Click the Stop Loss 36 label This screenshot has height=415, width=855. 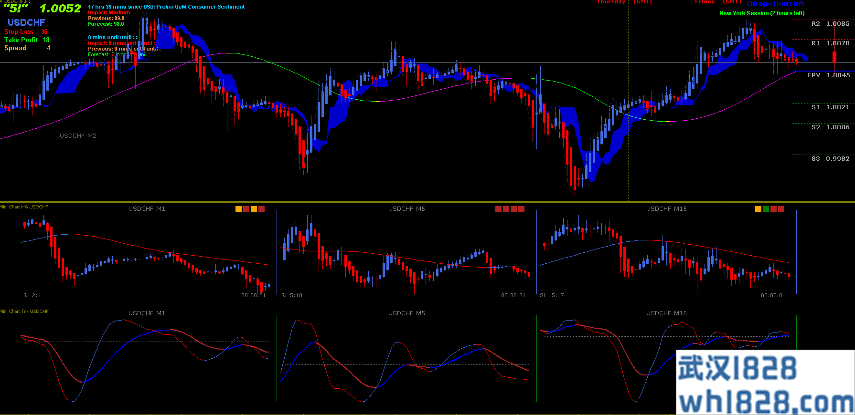click(26, 31)
